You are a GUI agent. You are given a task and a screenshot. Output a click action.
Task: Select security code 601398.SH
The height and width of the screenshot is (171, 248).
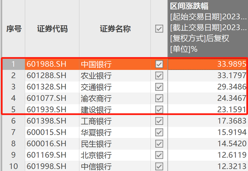(x=46, y=121)
